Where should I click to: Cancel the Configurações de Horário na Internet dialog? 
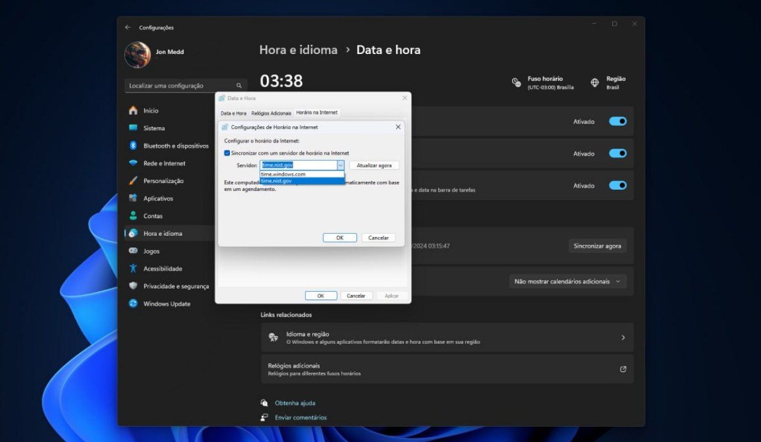379,238
